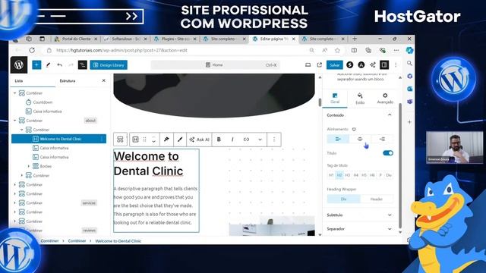Click the Salvar button

pos(335,65)
